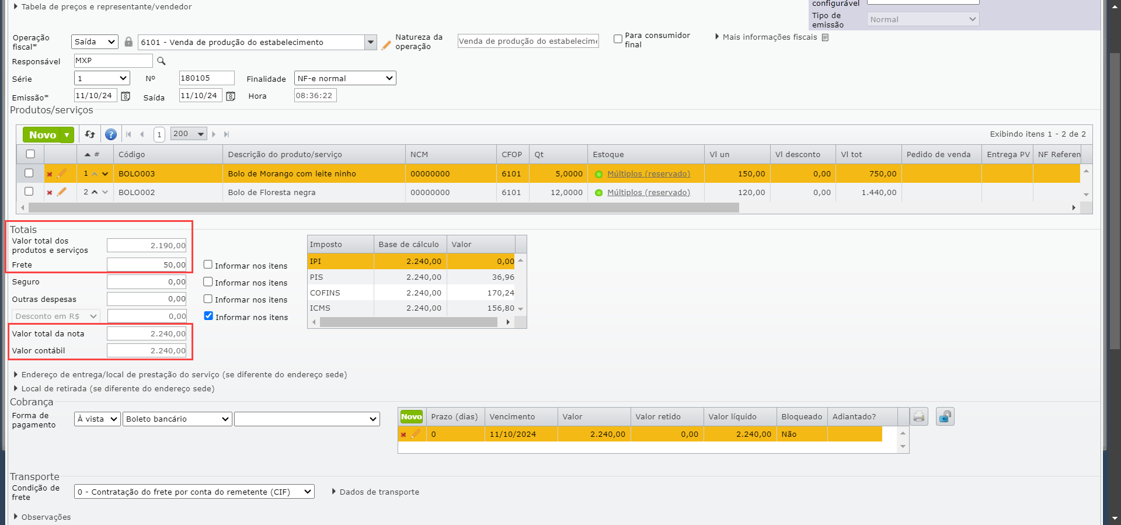Check Informar nos itens for Frete
Viewport: 1121px width, 525px height.
coord(208,265)
